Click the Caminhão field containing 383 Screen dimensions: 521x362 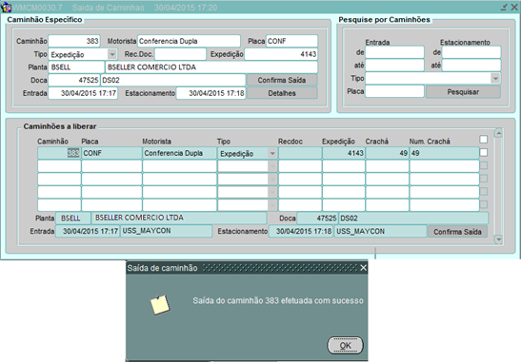tap(74, 41)
